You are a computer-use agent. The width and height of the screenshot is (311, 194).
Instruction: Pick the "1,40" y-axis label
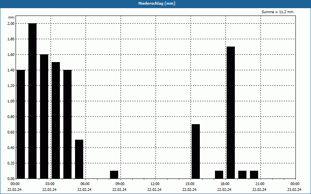point(11,70)
